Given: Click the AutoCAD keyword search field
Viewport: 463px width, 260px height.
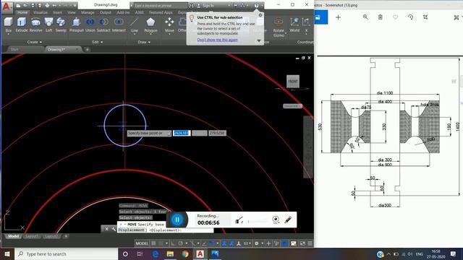Looking at the screenshot, I should pyautogui.click(x=161, y=5).
